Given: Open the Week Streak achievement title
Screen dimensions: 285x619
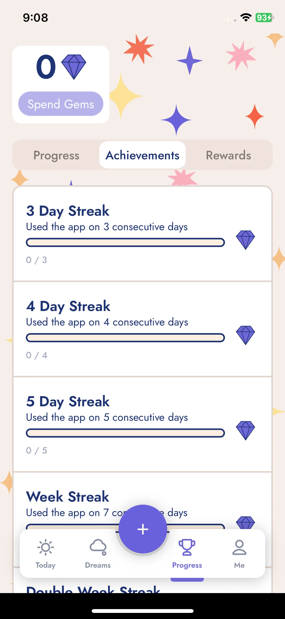Looking at the screenshot, I should coord(68,497).
